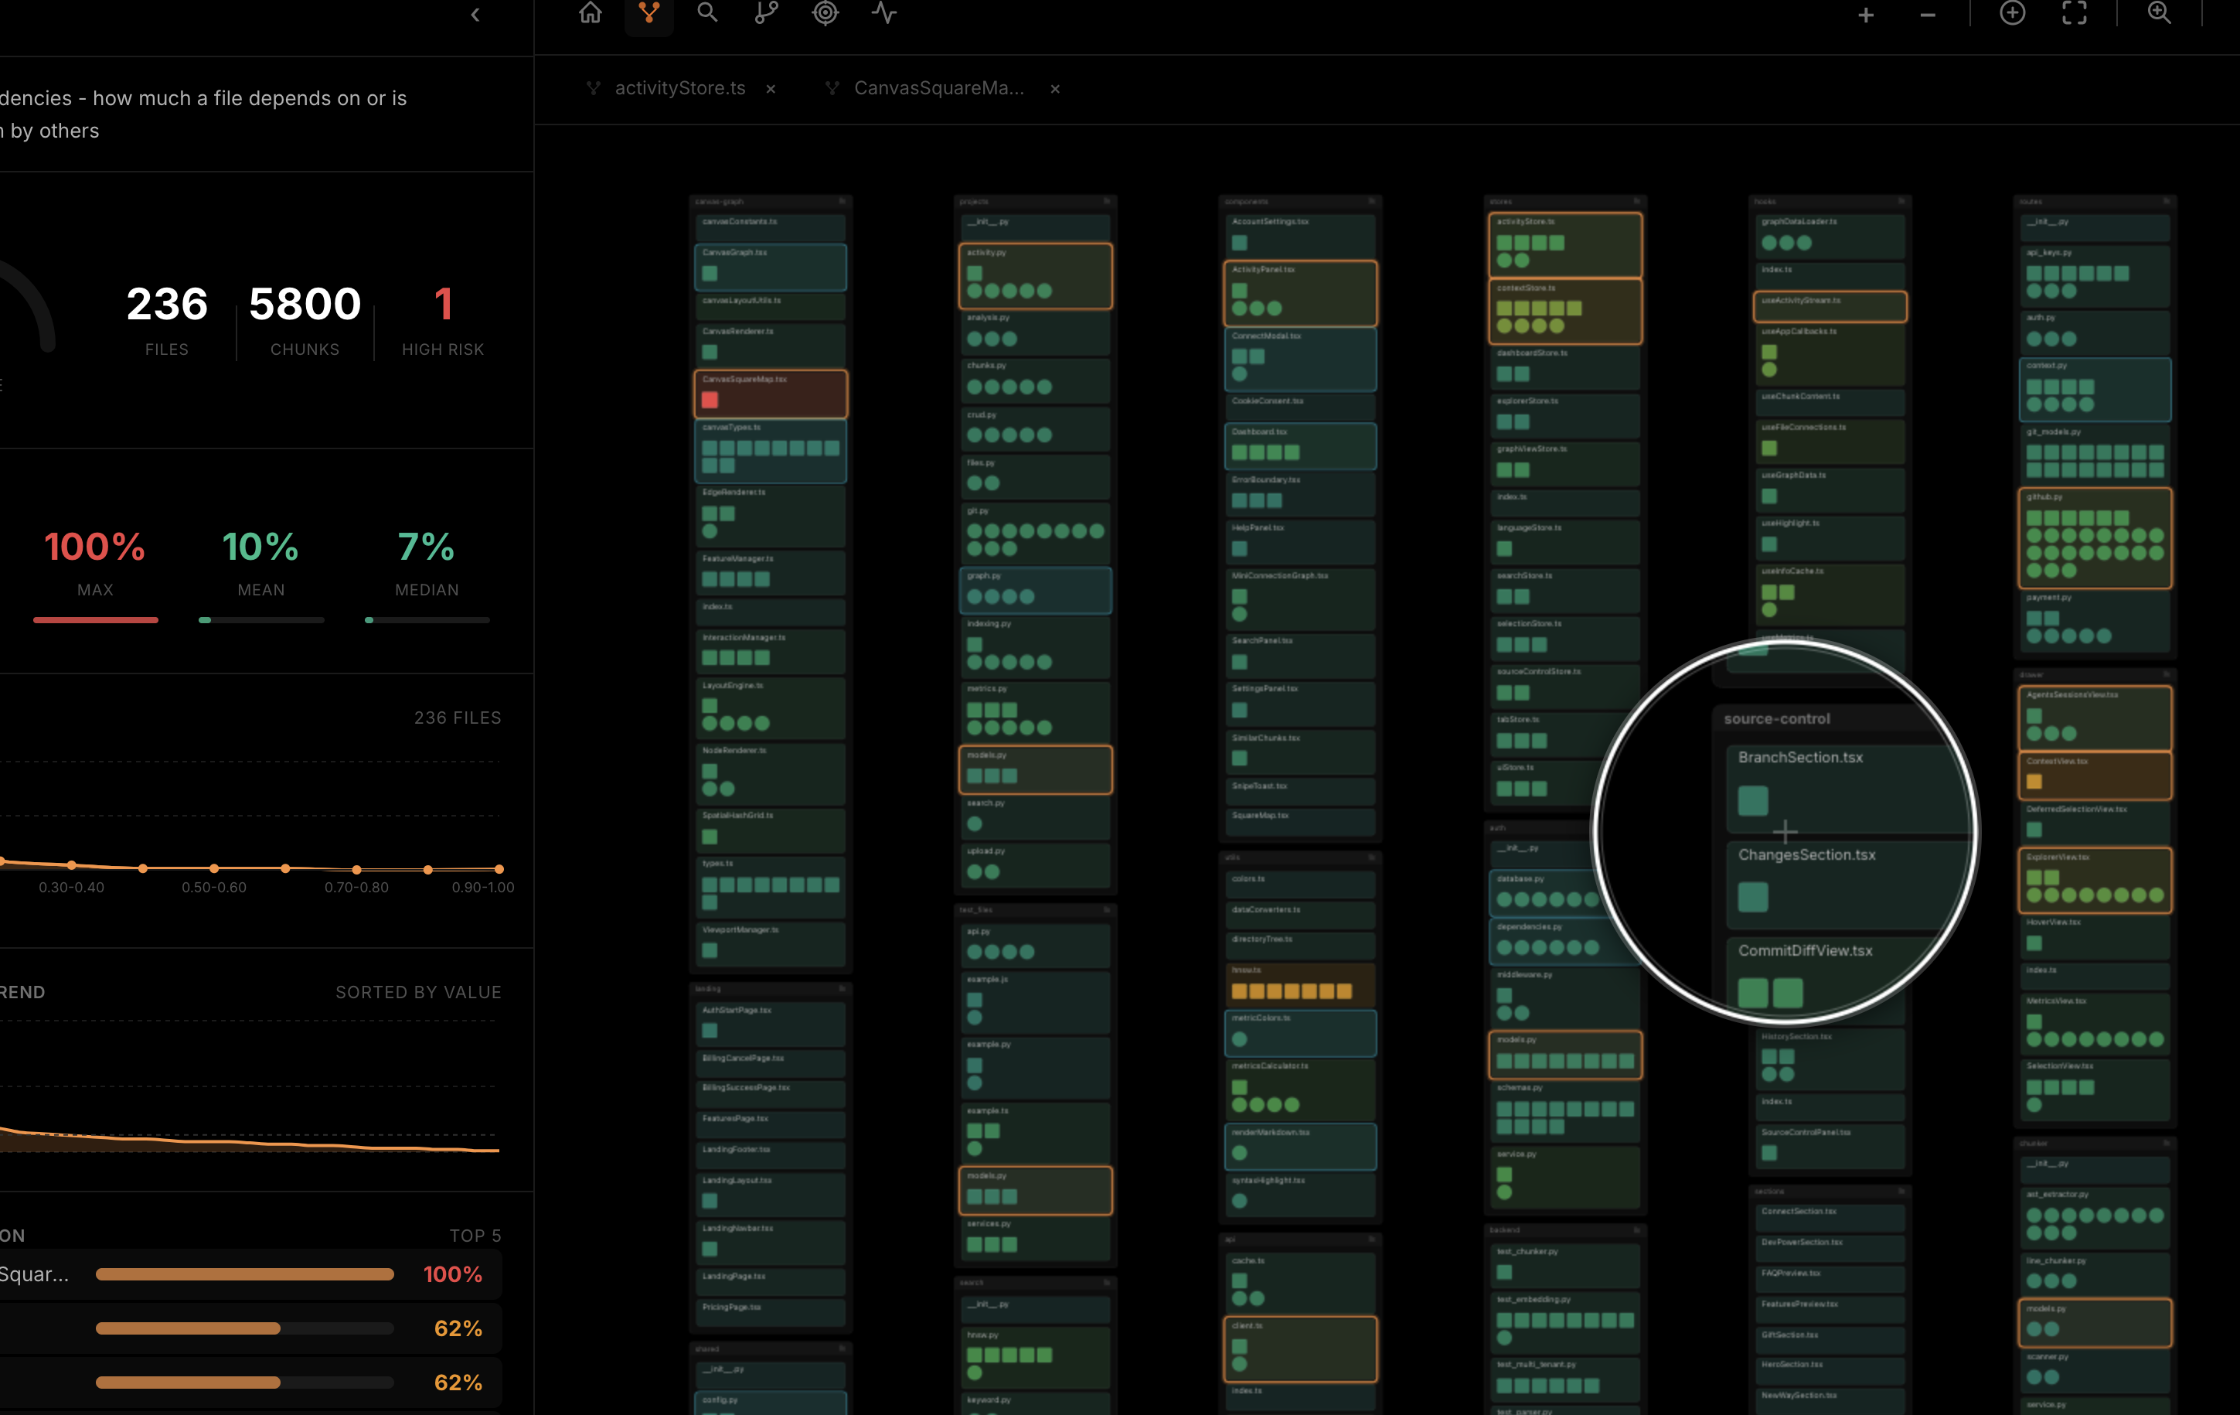Go to the Home view icon
The height and width of the screenshot is (1415, 2240).
(590, 13)
